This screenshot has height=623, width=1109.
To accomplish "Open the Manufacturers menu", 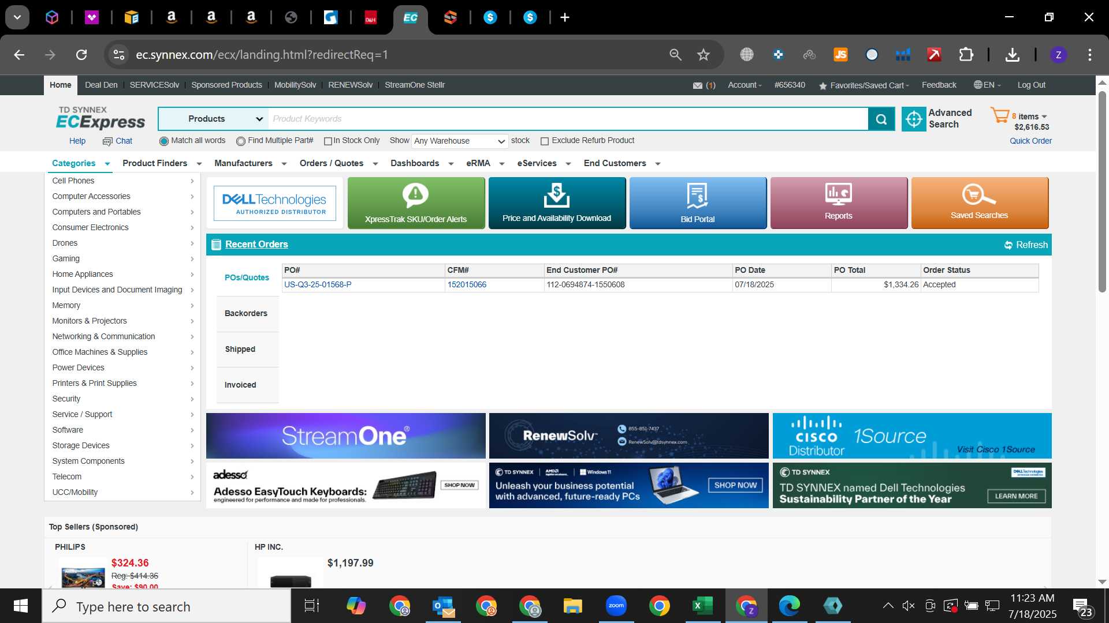I will tap(250, 163).
